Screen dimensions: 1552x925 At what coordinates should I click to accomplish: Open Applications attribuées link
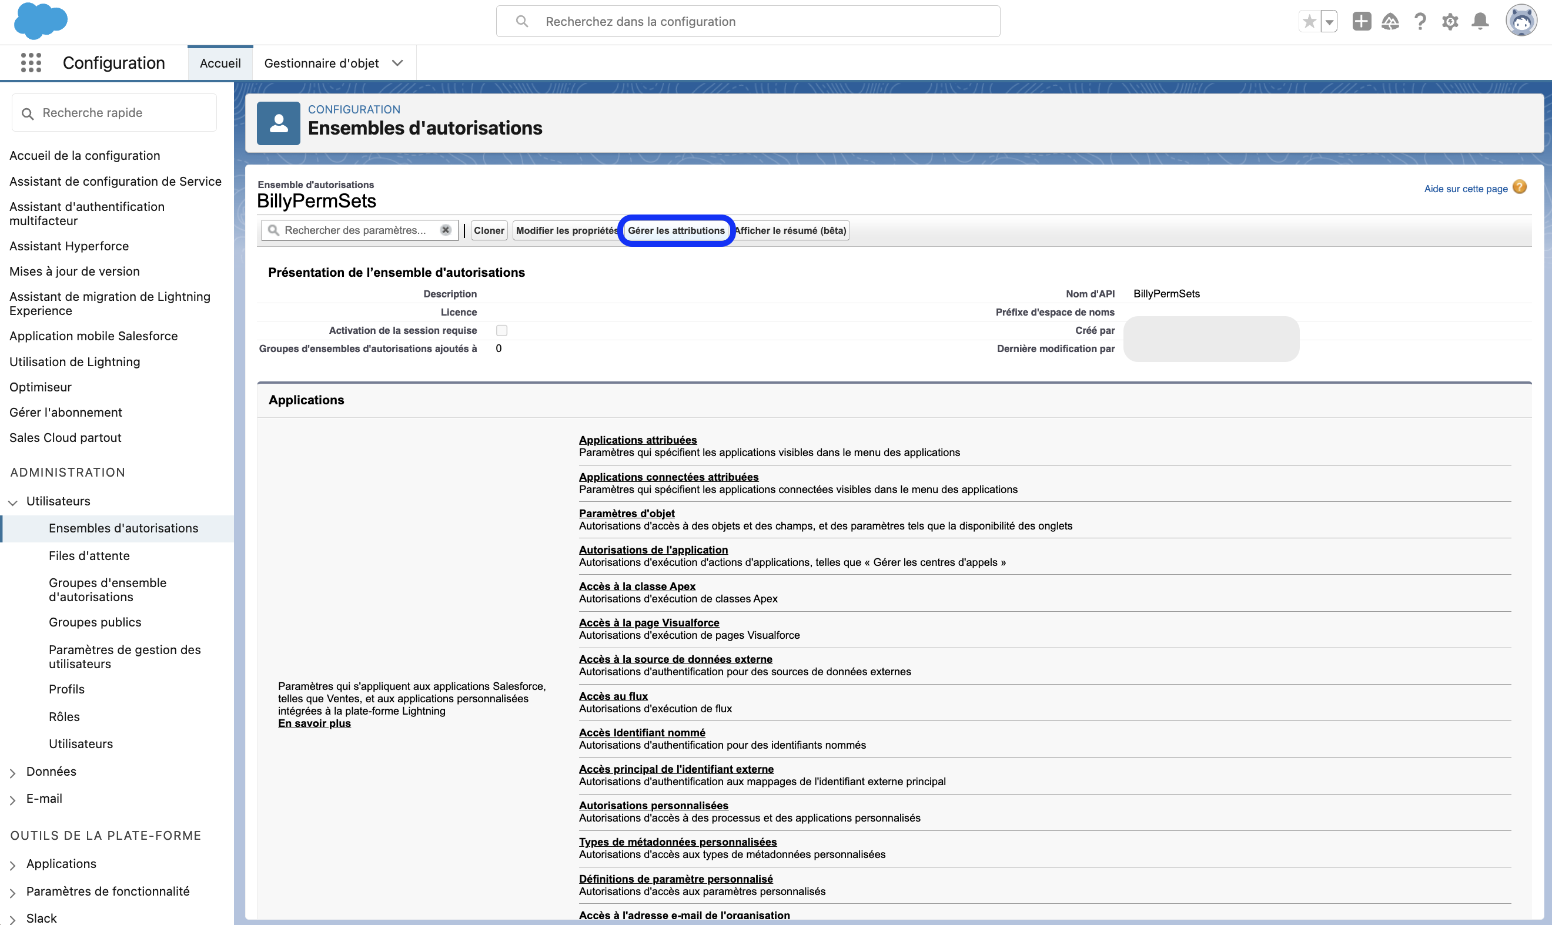pyautogui.click(x=637, y=440)
